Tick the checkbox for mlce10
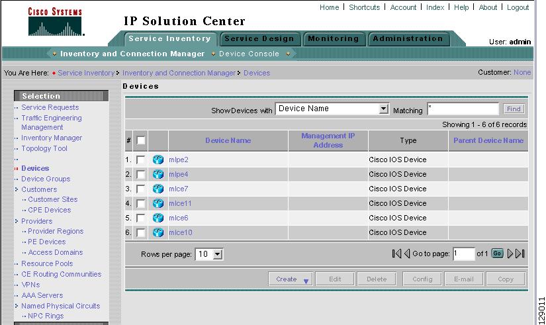546x325 pixels. pyautogui.click(x=141, y=233)
